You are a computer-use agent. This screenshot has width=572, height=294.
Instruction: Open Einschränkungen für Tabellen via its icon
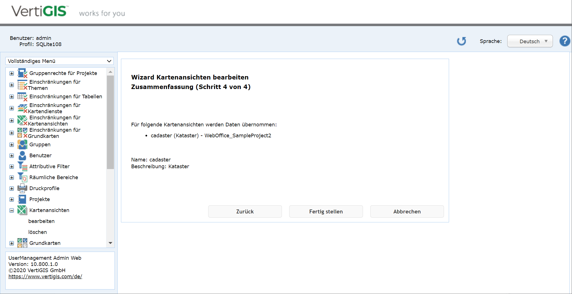pyautogui.click(x=22, y=96)
